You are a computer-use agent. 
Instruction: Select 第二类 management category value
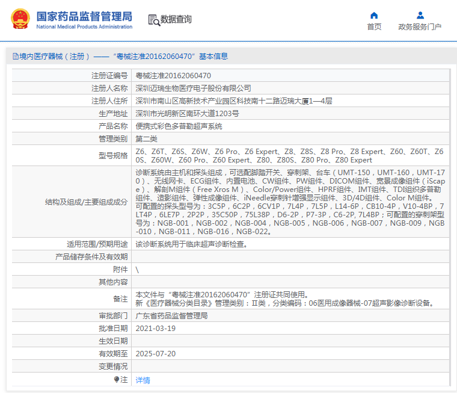[146, 138]
